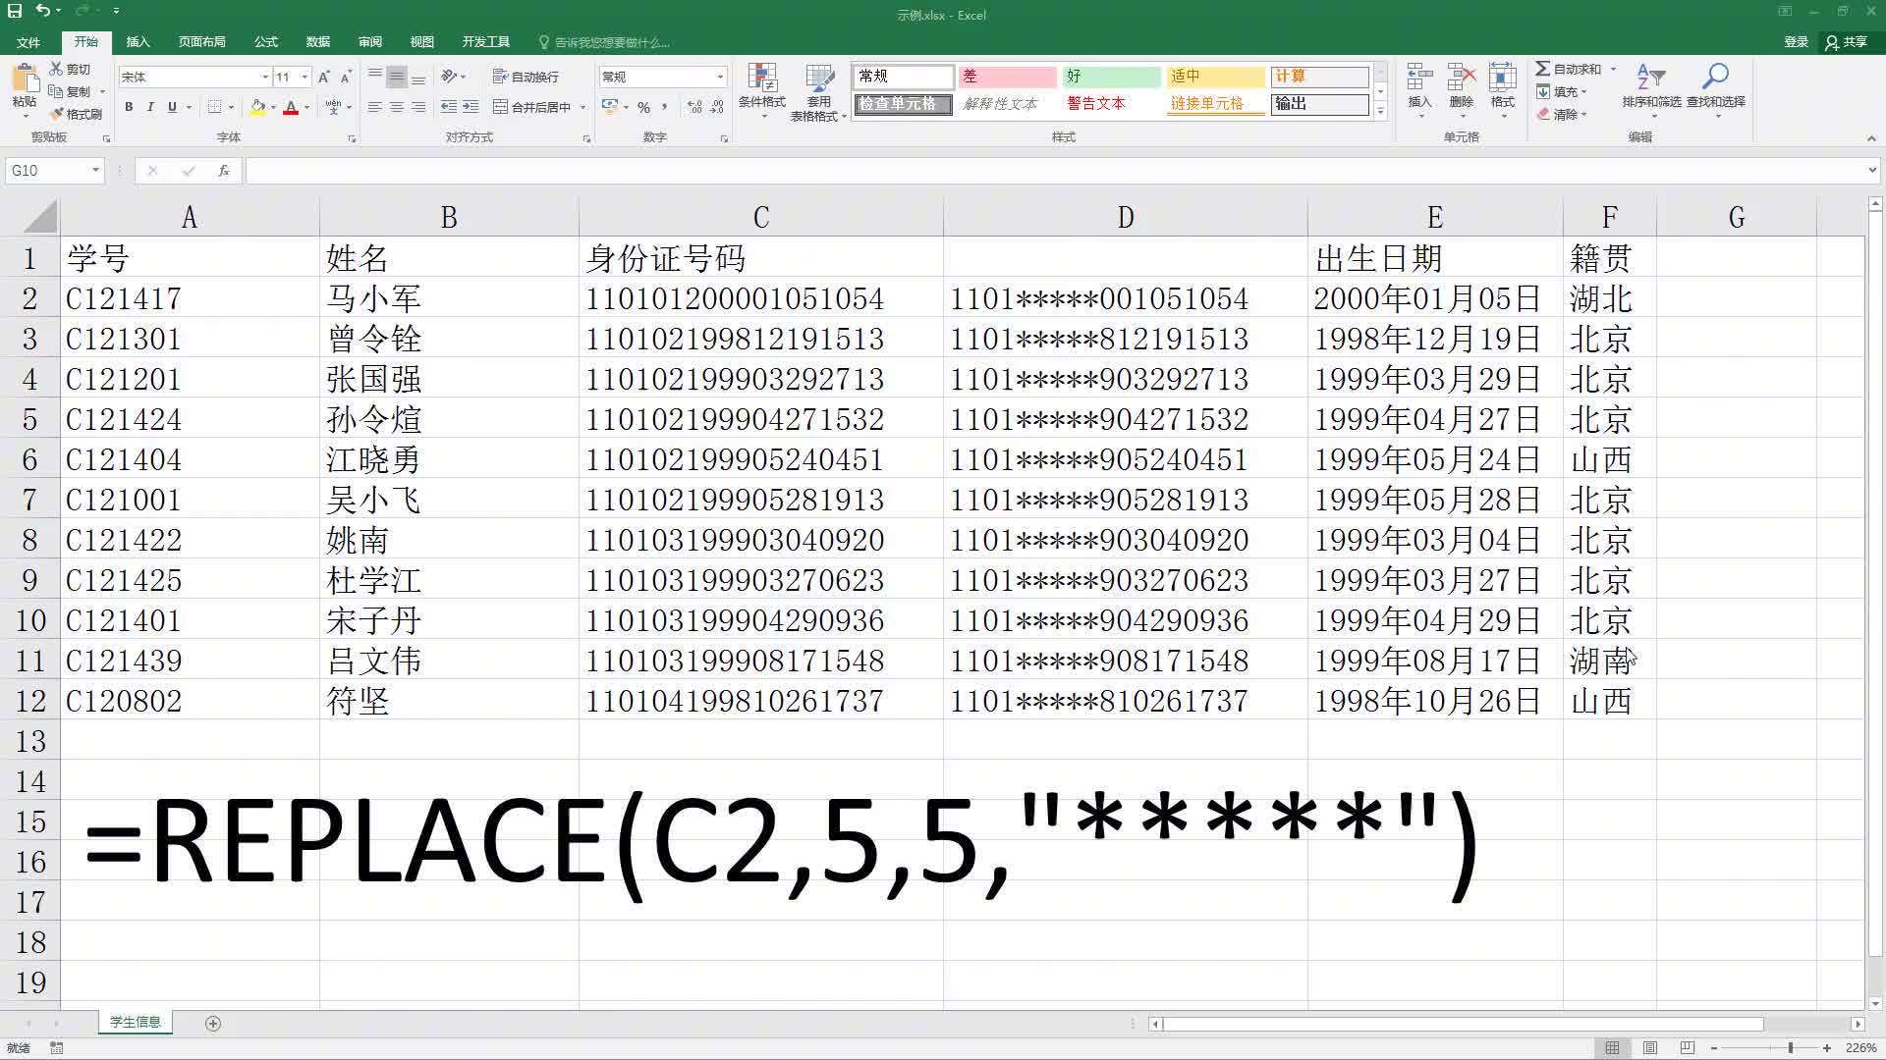Select the 学生信息 sheet tab
This screenshot has height=1060, width=1886.
pos(135,1022)
